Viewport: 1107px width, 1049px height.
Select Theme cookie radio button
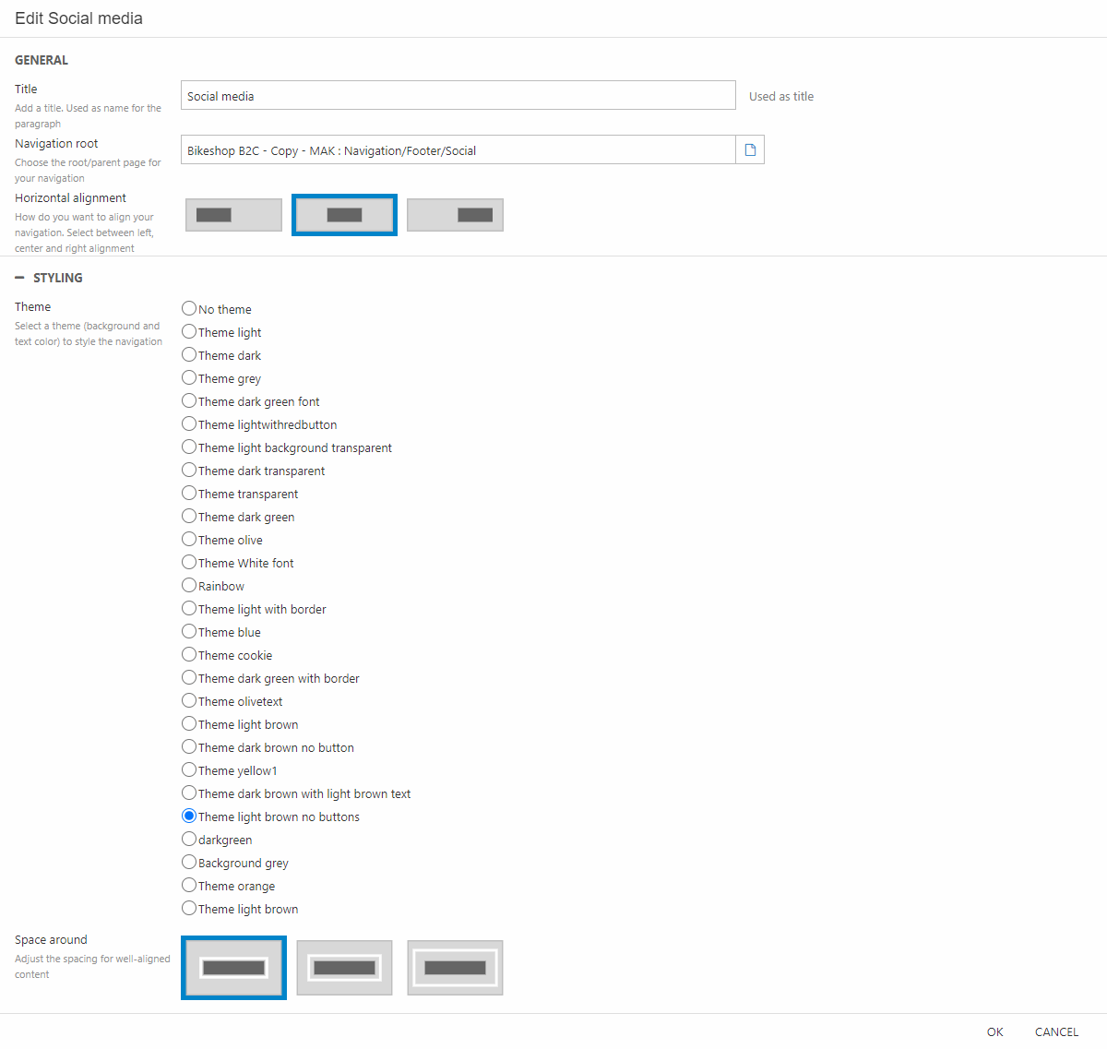tap(189, 655)
